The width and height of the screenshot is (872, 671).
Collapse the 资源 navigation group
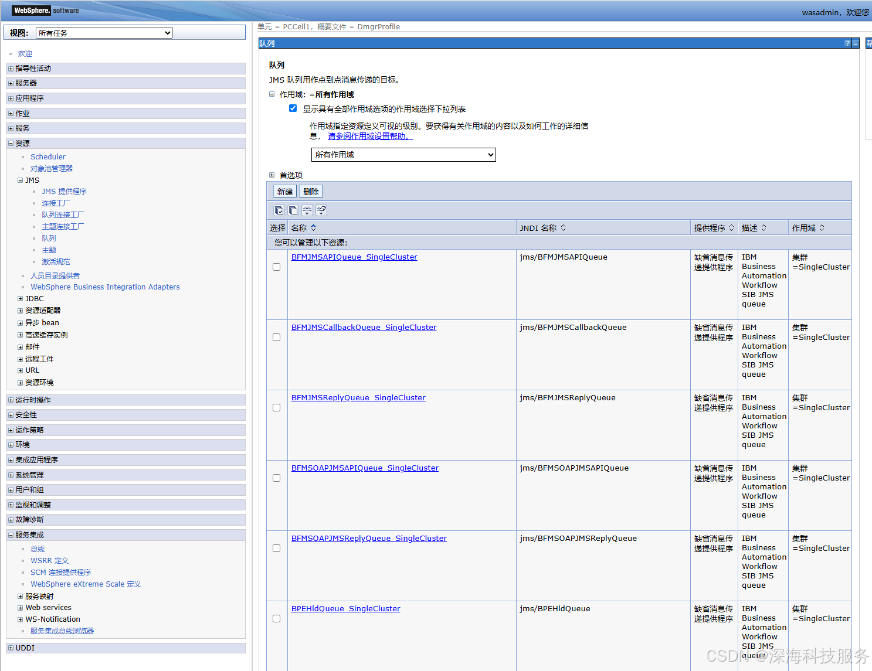[x=11, y=143]
